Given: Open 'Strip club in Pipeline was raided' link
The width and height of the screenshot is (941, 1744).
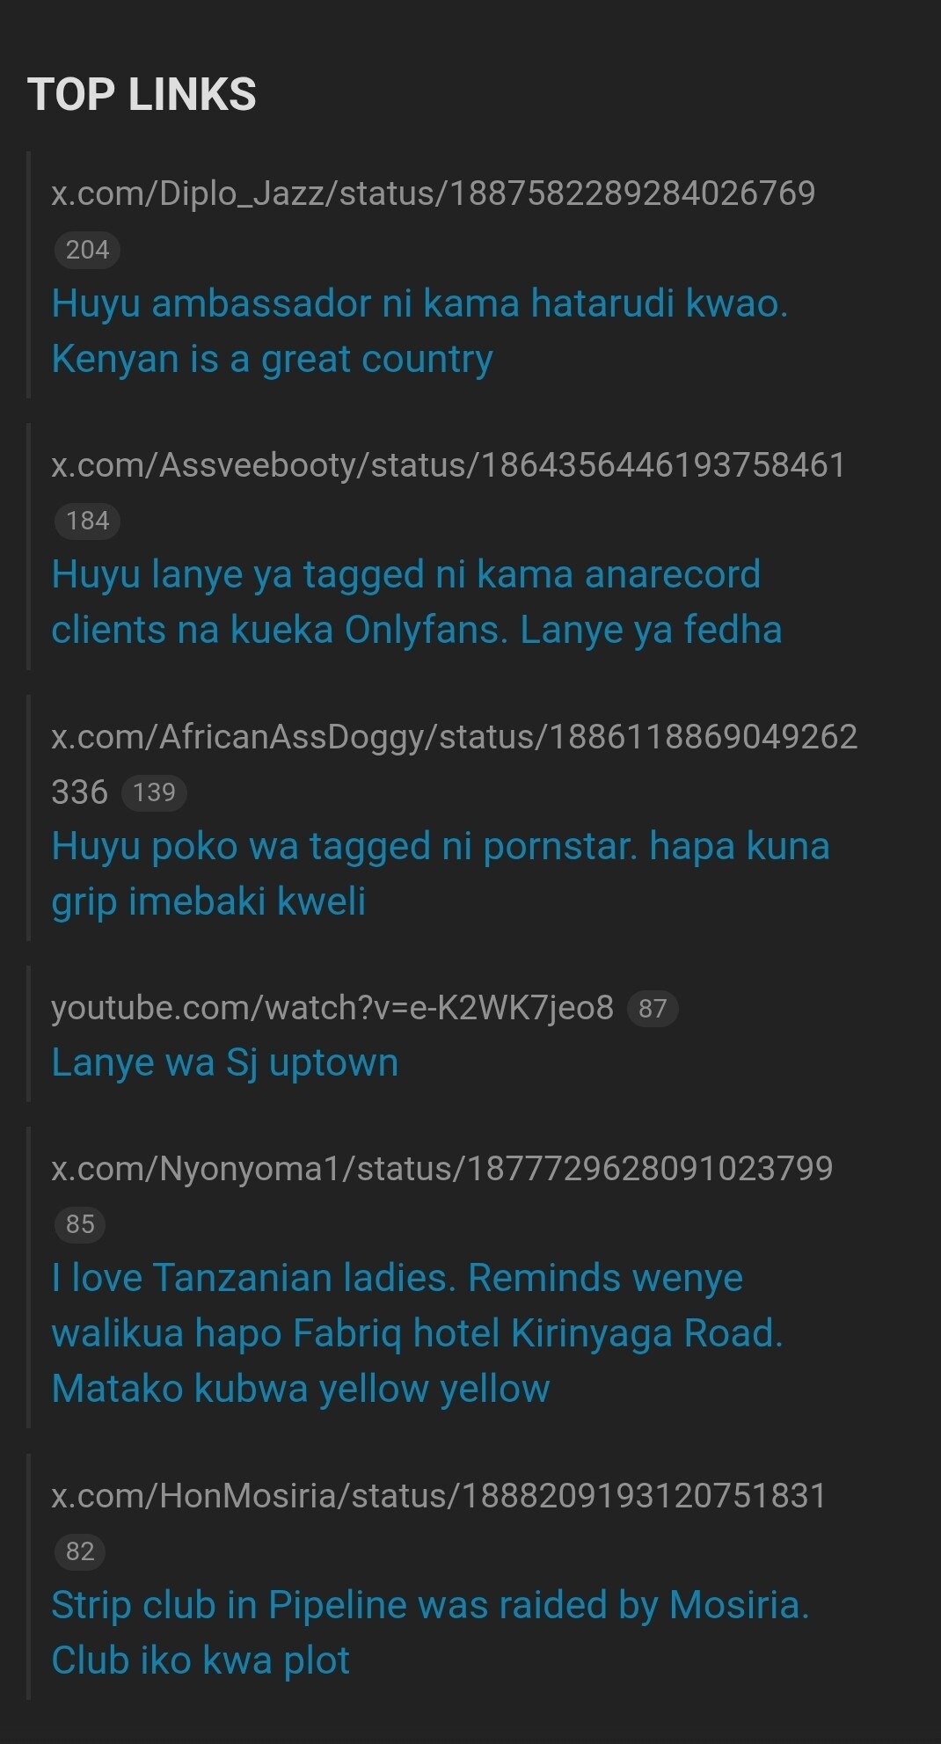Looking at the screenshot, I should click(430, 1632).
